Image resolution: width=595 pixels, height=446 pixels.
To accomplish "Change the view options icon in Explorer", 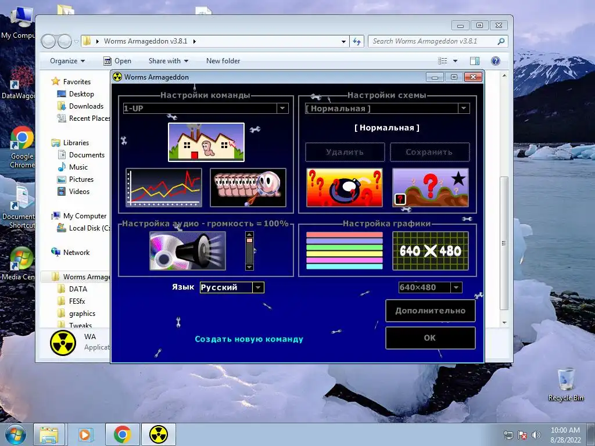I will point(442,60).
